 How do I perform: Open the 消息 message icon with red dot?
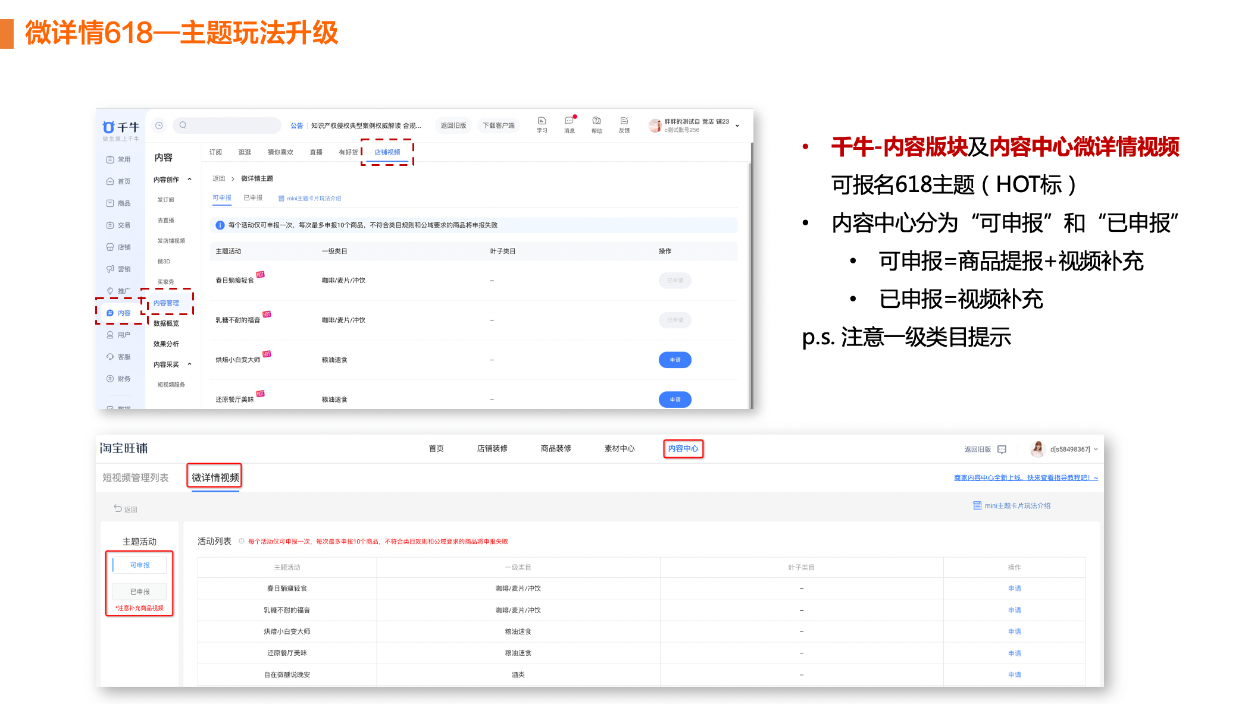[x=569, y=121]
